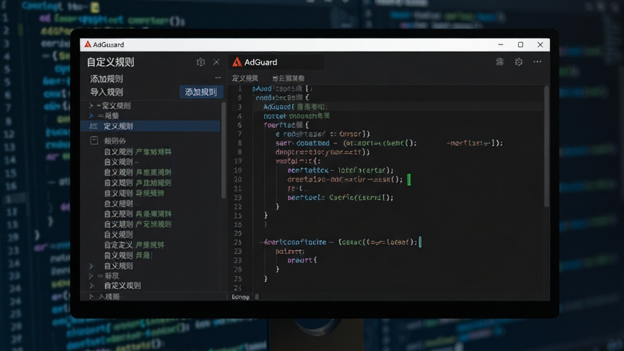Screen dimensions: 624x351
Task: Select the highlighted 定义规则 tree row
Action: pyautogui.click(x=151, y=126)
